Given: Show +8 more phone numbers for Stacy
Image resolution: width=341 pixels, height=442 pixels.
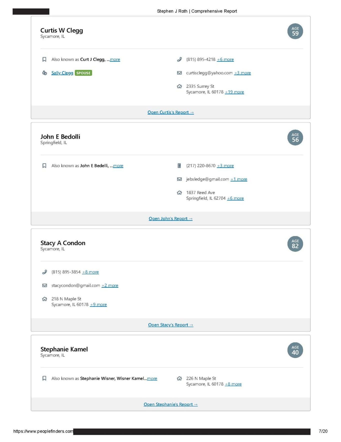Looking at the screenshot, I should pos(90,272).
